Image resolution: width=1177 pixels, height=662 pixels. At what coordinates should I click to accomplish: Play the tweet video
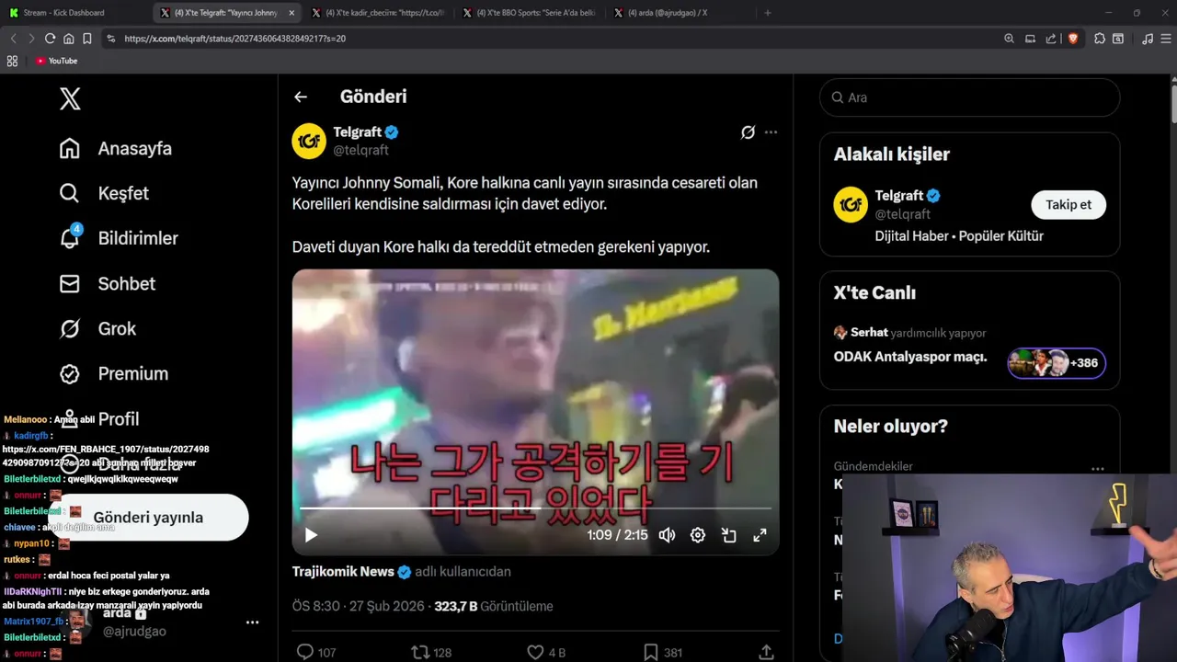311,535
